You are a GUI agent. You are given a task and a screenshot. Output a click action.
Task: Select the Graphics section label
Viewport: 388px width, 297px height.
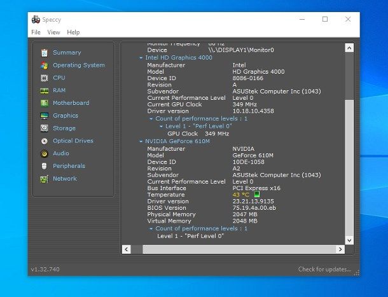point(66,116)
